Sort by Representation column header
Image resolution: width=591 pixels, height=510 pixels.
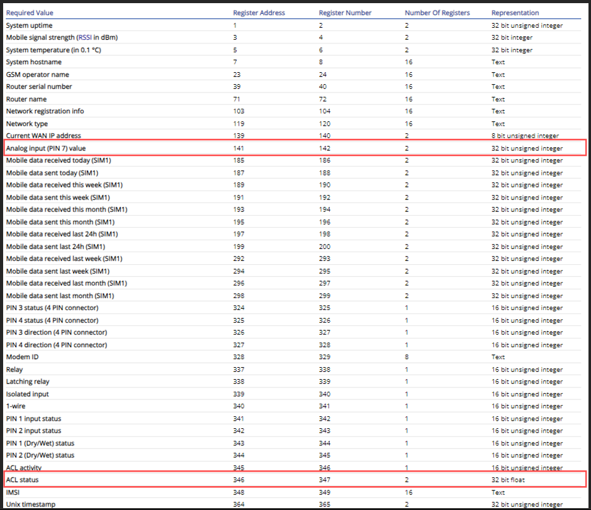515,13
